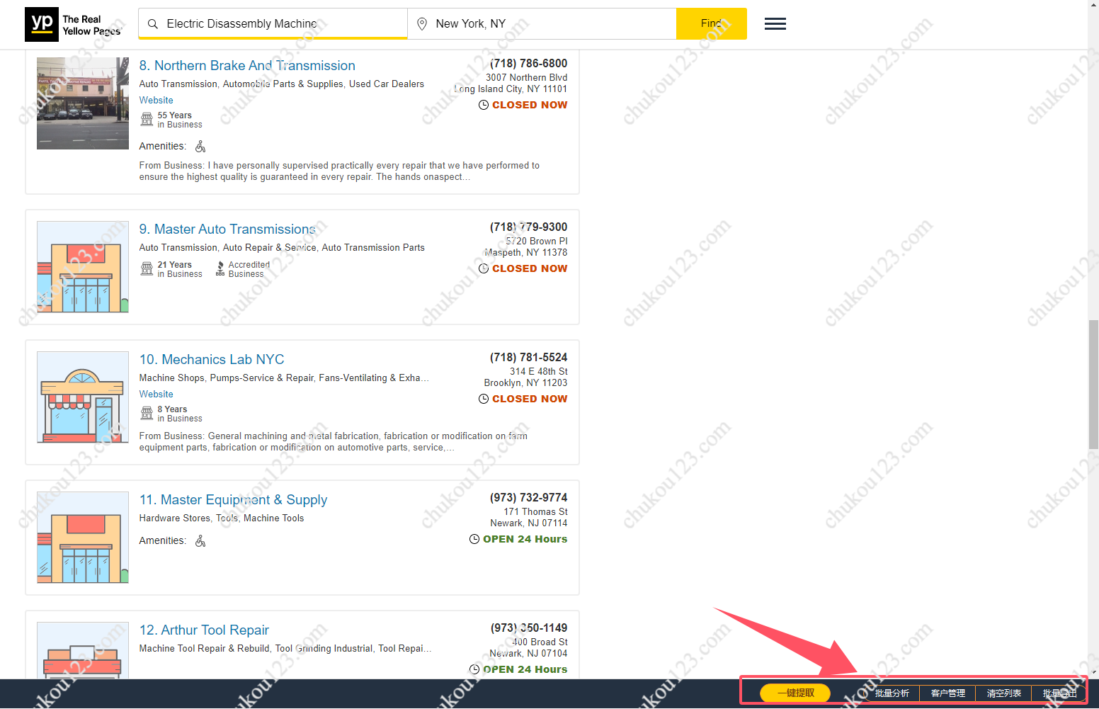
Task: Visit Northern Brake Website link
Action: [x=156, y=101]
